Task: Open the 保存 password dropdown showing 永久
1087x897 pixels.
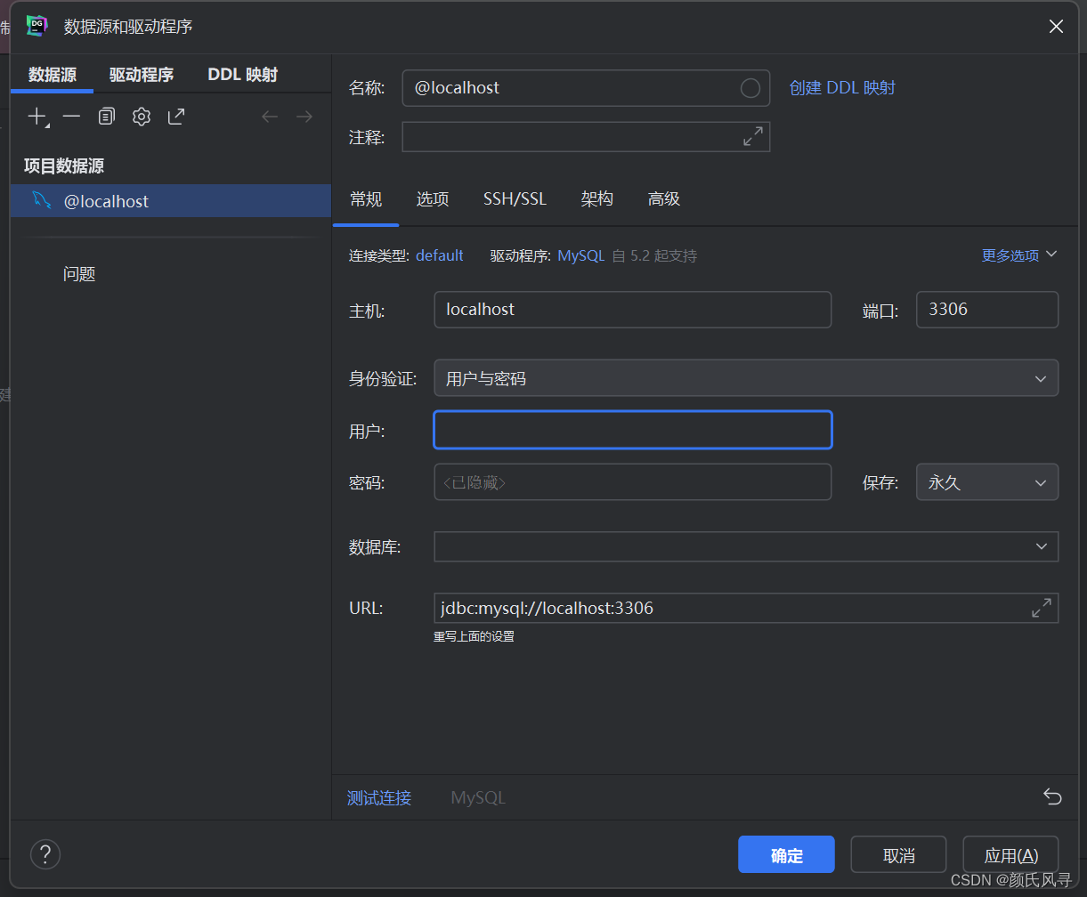Action: 987,482
